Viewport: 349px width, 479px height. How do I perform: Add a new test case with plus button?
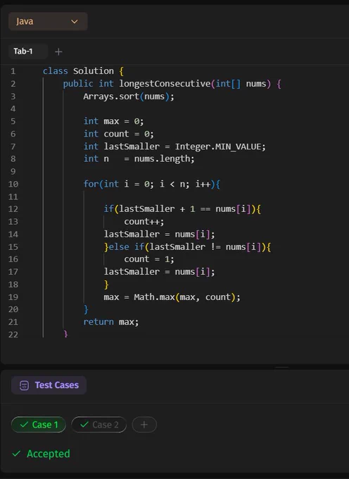pyautogui.click(x=144, y=425)
